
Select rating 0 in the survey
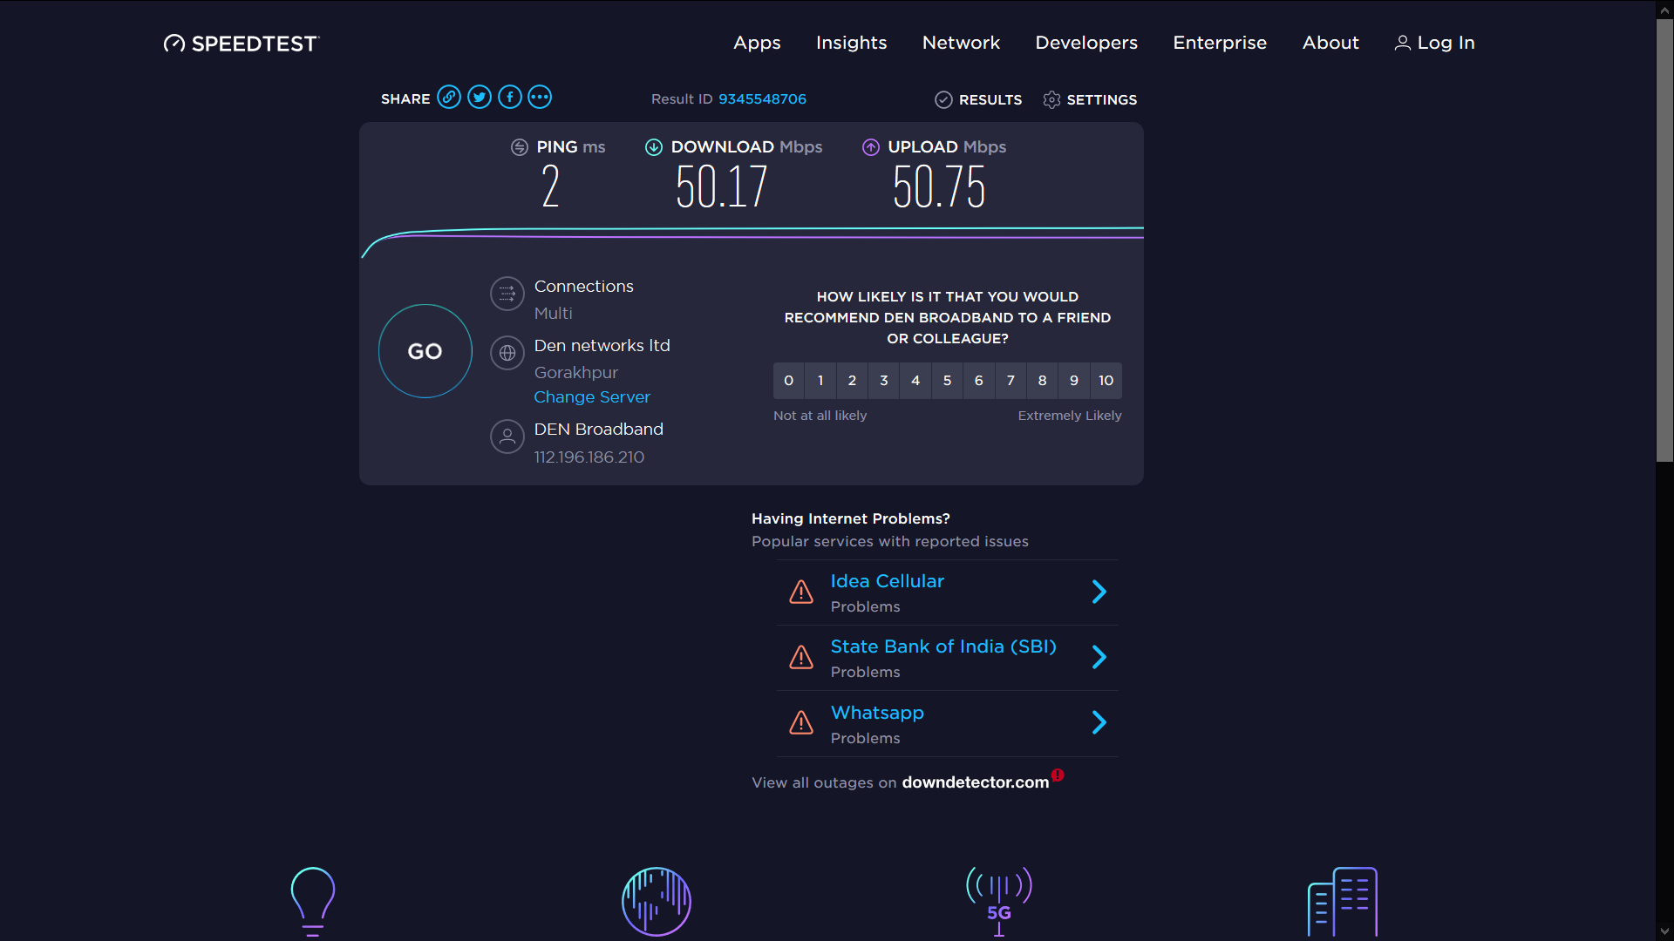[788, 381]
